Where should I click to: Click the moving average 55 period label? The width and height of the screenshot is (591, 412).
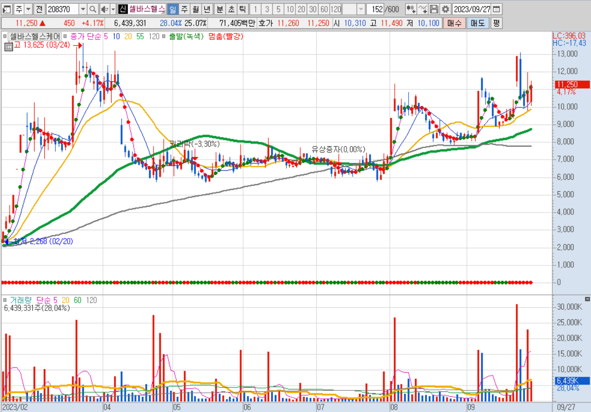140,36
